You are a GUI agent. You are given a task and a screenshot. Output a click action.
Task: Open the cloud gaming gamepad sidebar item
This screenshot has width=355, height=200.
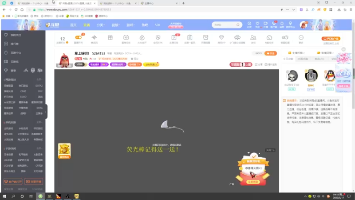coord(15,62)
